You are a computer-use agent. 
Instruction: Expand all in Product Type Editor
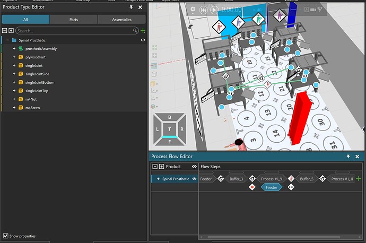coord(11,31)
